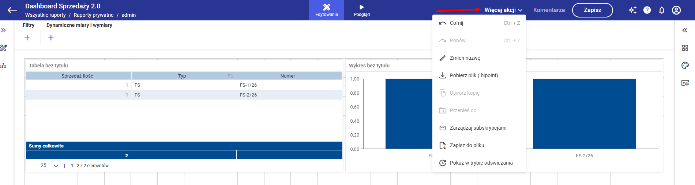Choose Pobierz plik (.bipoint) option
Screen dimensions: 695x185
474,75
